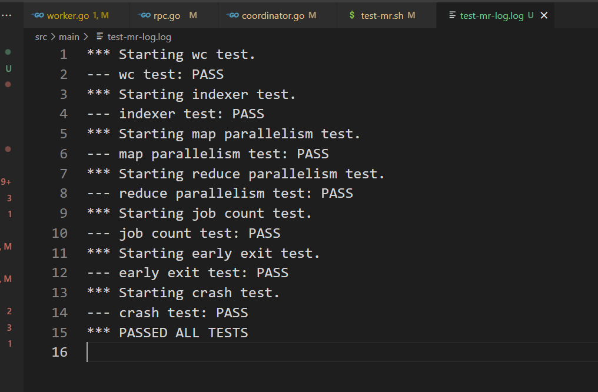Image resolution: width=598 pixels, height=392 pixels.
Task: Click the Go icon on rpc.go tab
Action: [145, 15]
